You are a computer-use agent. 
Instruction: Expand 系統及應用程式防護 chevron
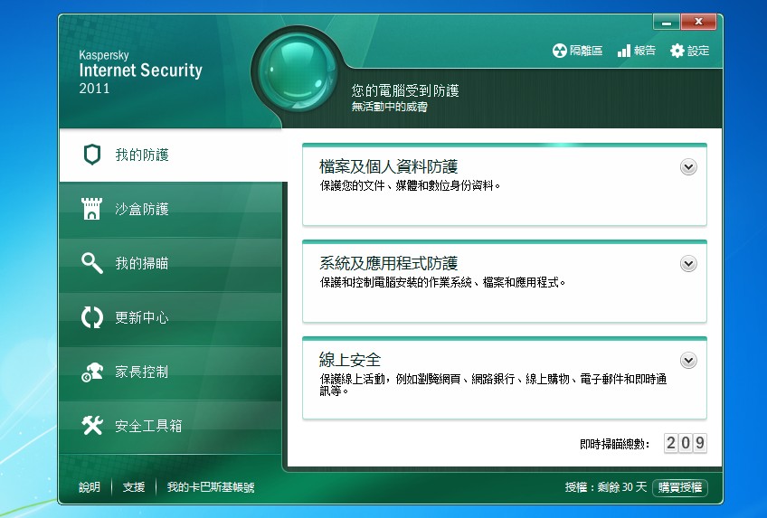(x=688, y=264)
